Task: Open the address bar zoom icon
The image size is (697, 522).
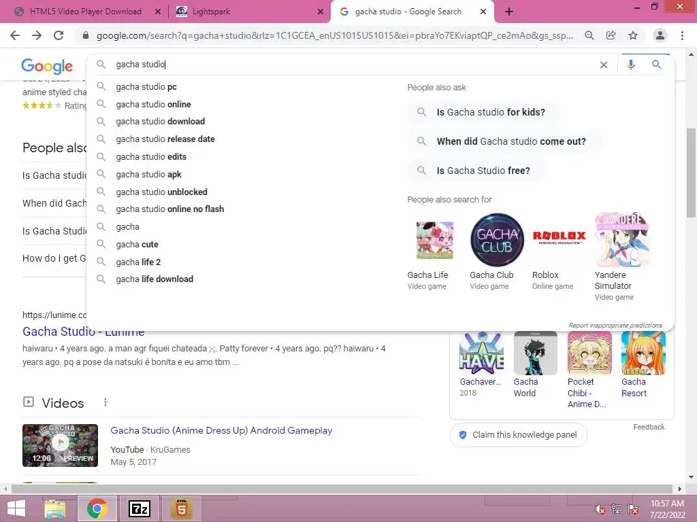Action: (x=589, y=35)
